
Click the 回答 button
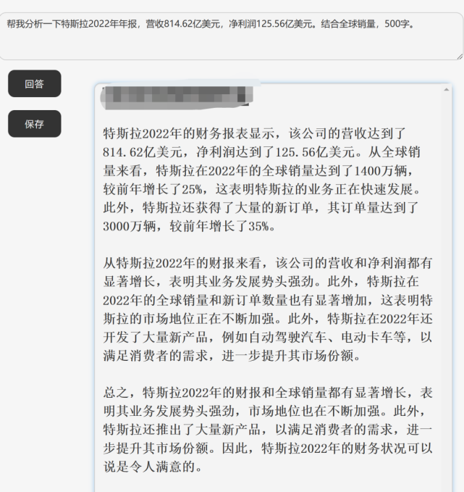pos(35,83)
